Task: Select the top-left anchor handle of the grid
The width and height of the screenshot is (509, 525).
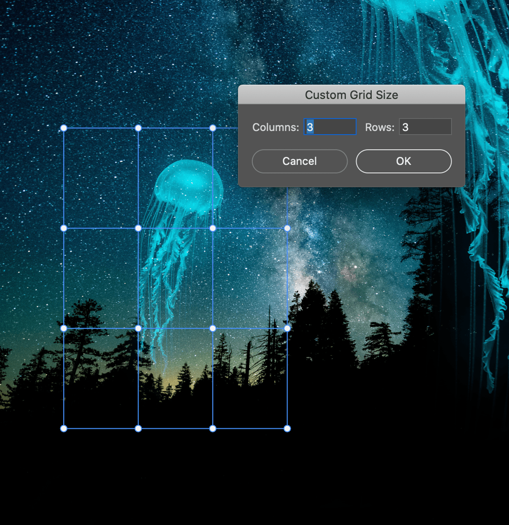Action: 64,128
